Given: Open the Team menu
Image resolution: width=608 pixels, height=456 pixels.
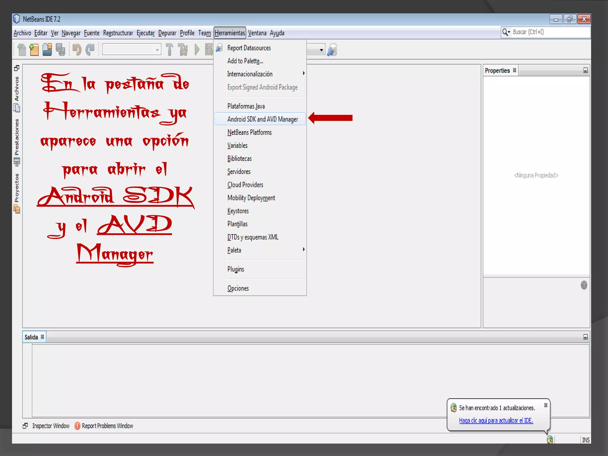Looking at the screenshot, I should [205, 33].
